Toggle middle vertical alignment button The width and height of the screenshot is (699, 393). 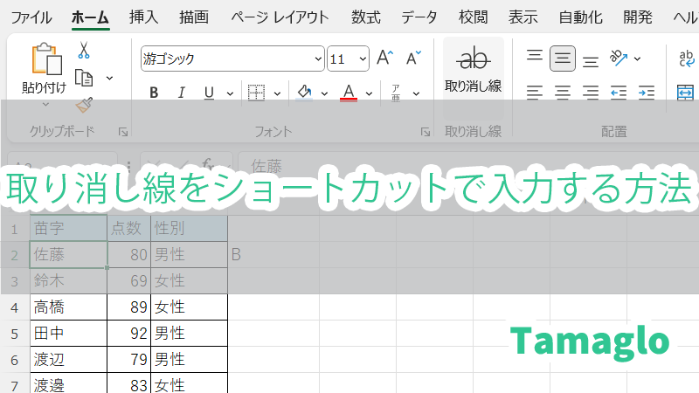pyautogui.click(x=563, y=59)
